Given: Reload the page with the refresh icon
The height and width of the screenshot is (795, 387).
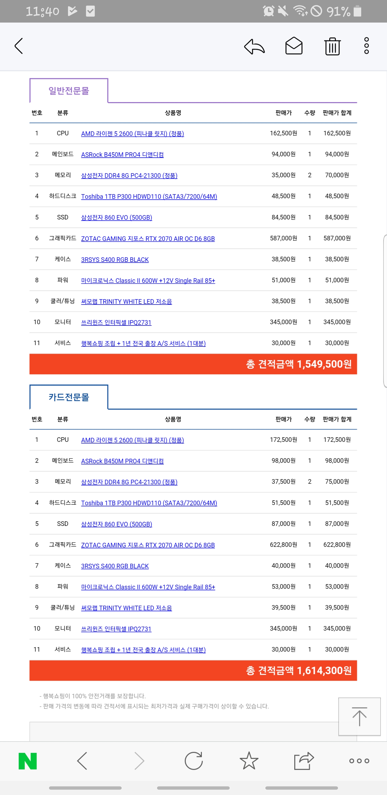Looking at the screenshot, I should pos(194,761).
